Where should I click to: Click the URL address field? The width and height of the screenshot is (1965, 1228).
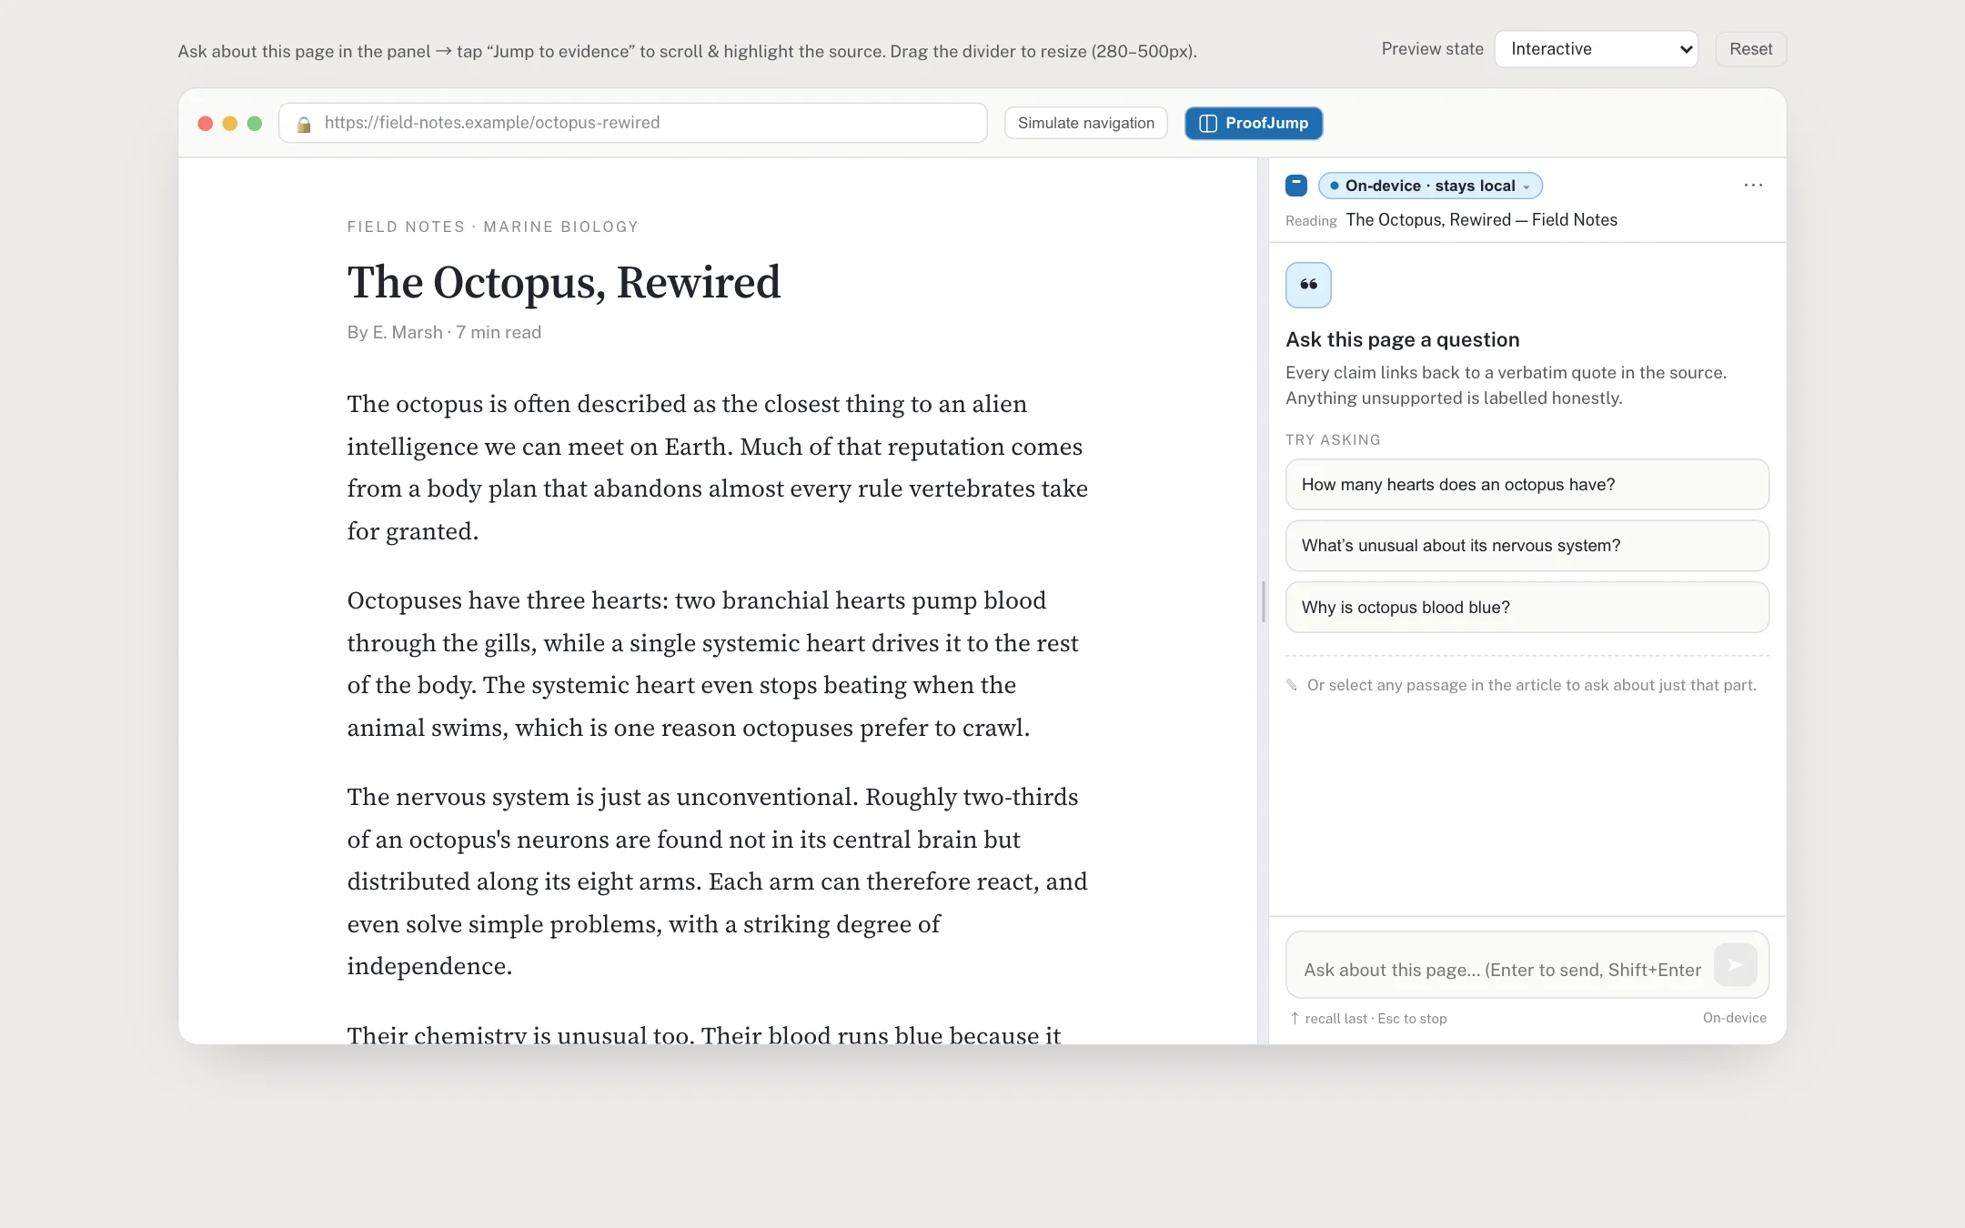[633, 123]
